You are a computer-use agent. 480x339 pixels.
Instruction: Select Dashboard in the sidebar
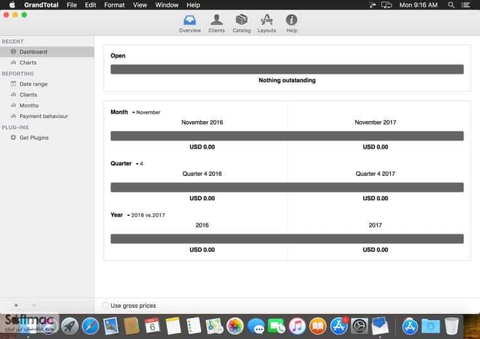47,51
